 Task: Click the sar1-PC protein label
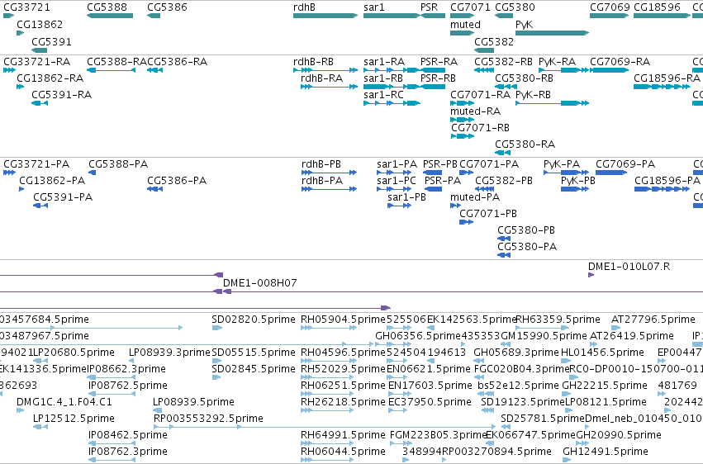397,181
